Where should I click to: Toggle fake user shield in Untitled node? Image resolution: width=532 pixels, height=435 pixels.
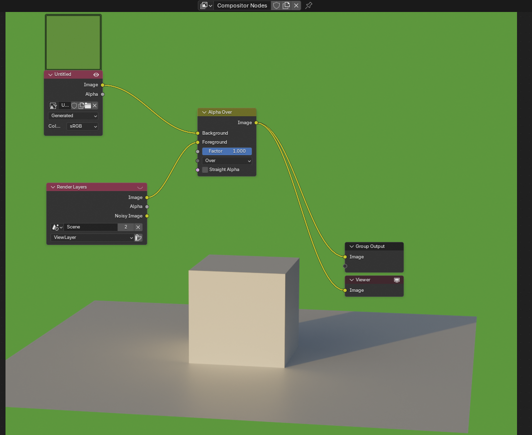point(74,106)
